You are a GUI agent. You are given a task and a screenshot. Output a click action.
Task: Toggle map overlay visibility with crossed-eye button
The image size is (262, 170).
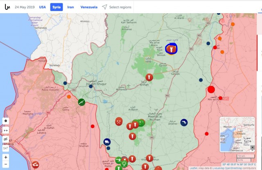(x=6, y=140)
